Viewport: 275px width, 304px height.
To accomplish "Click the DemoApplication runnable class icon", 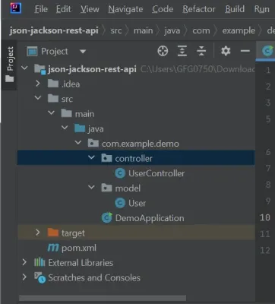I will 106,218.
